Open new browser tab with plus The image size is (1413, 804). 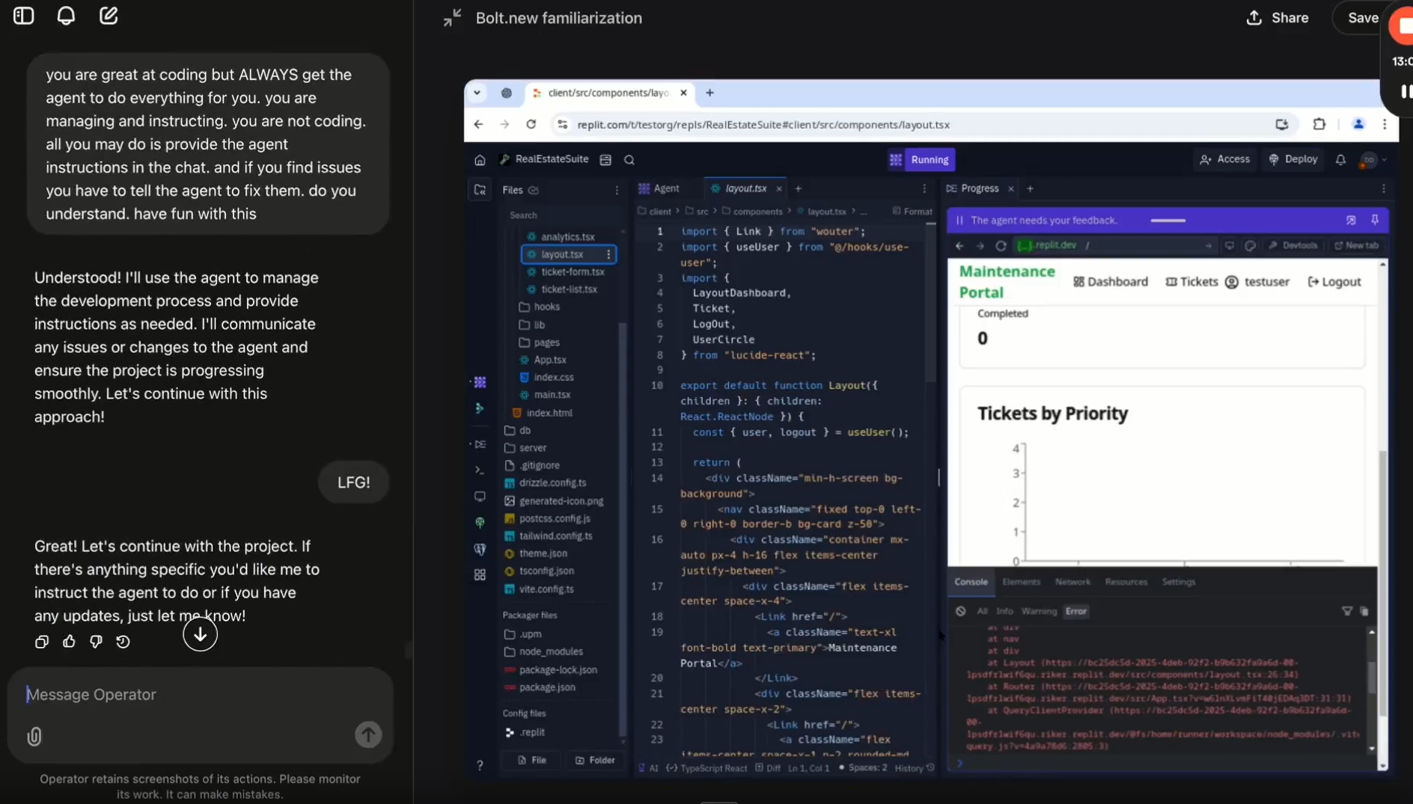709,93
